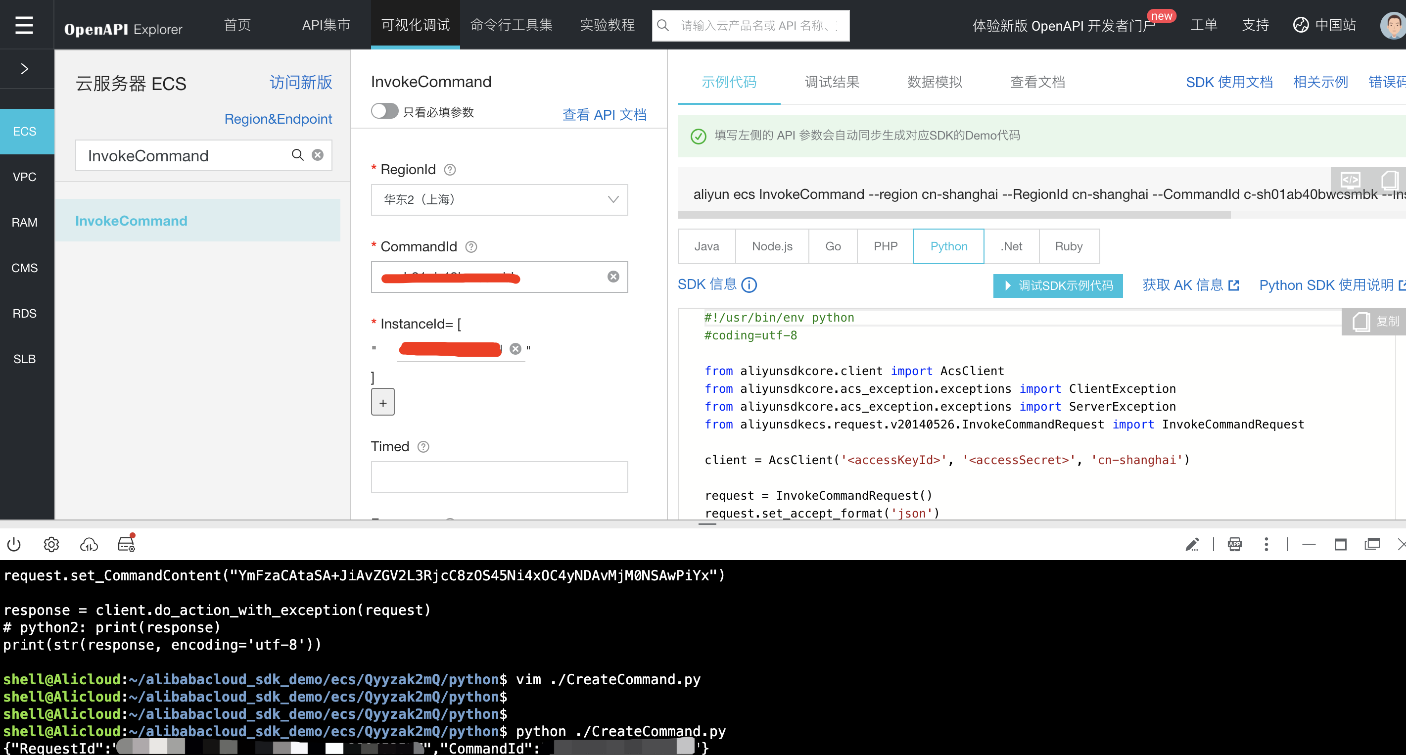This screenshot has height=755, width=1406.
Task: Click the SDK 信息 info icon
Action: (x=749, y=285)
